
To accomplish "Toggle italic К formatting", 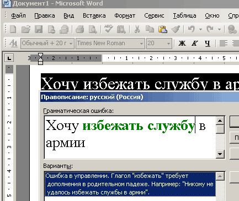I will (194, 44).
